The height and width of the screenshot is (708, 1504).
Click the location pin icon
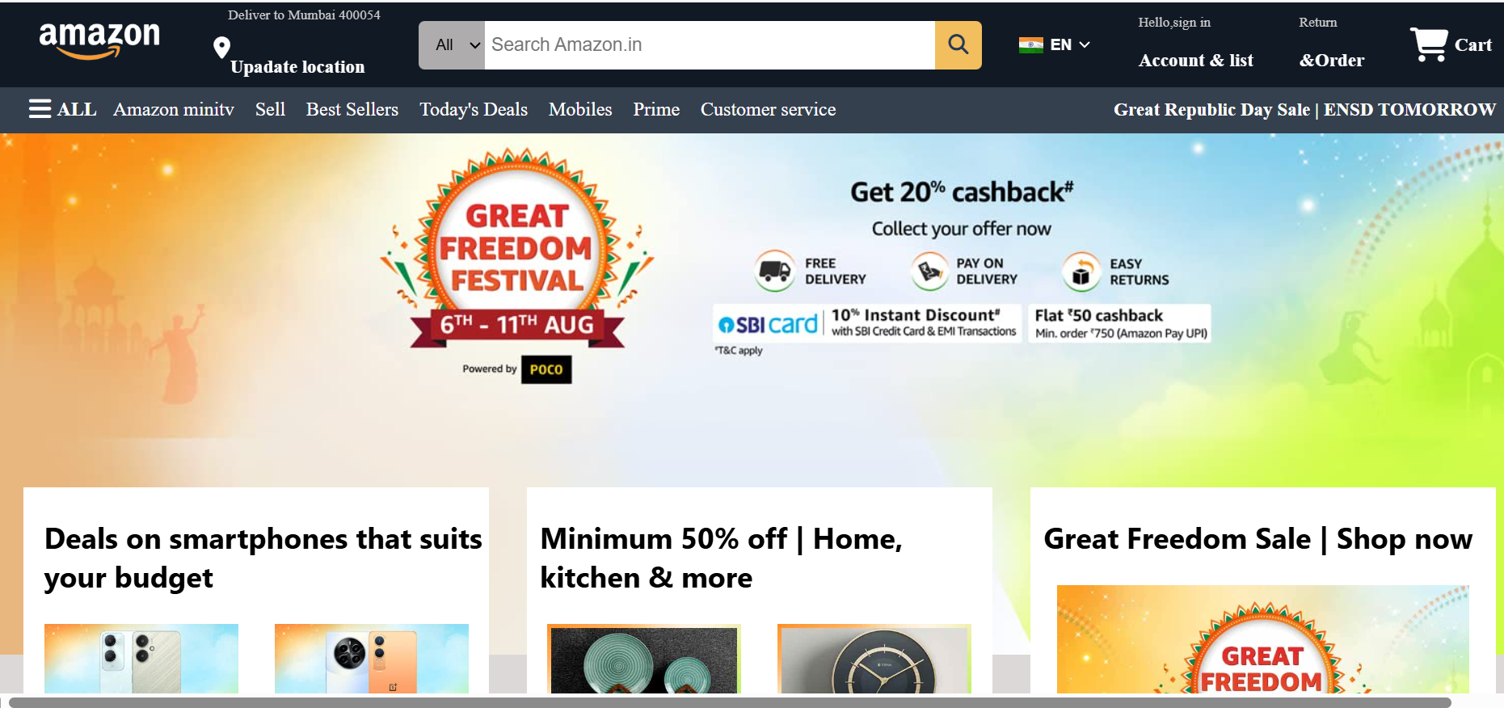point(221,48)
